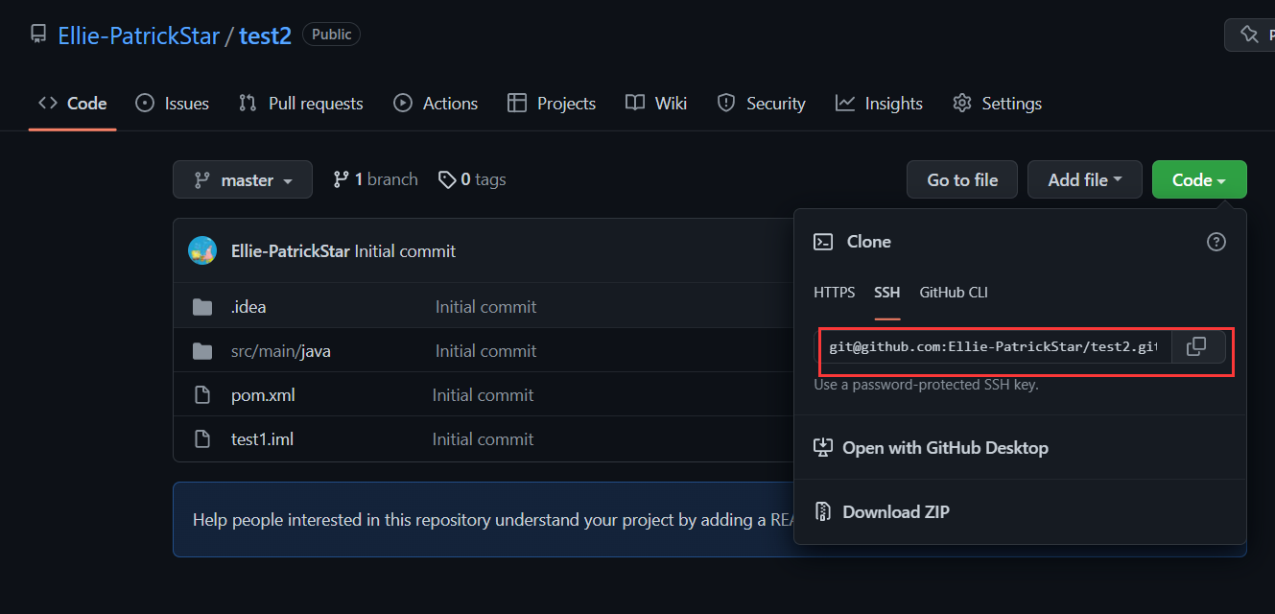The image size is (1275, 614).
Task: Open the Wiki tab
Action: coord(656,104)
